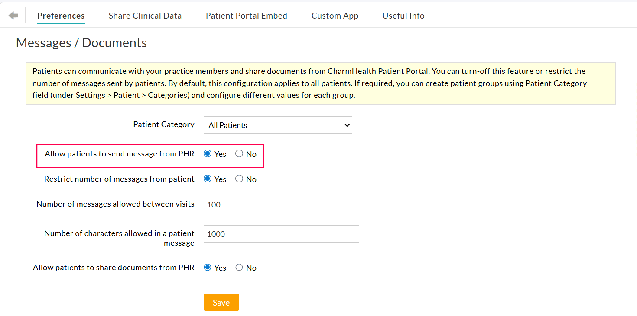Select Yes for sharing documents from PHR

pyautogui.click(x=207, y=267)
